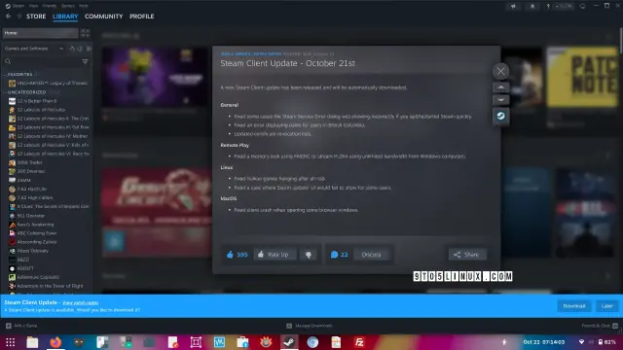Select Adventure Capitalist in the game list
The height and width of the screenshot is (350, 623).
[x=34, y=277]
